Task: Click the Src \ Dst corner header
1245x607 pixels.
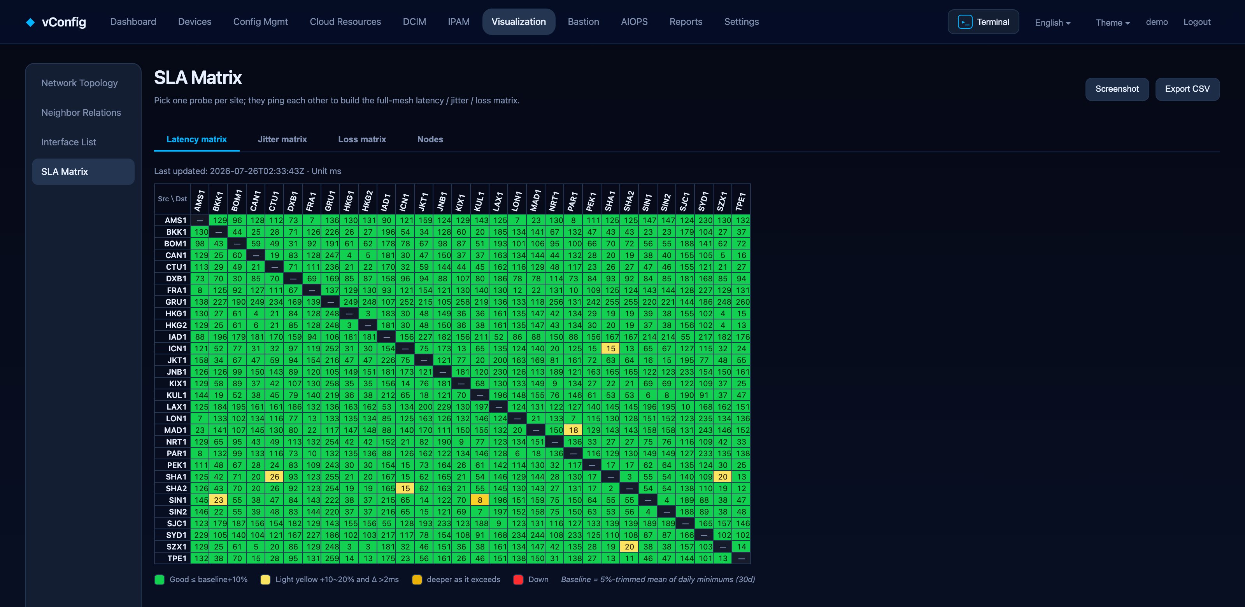Action: (172, 199)
